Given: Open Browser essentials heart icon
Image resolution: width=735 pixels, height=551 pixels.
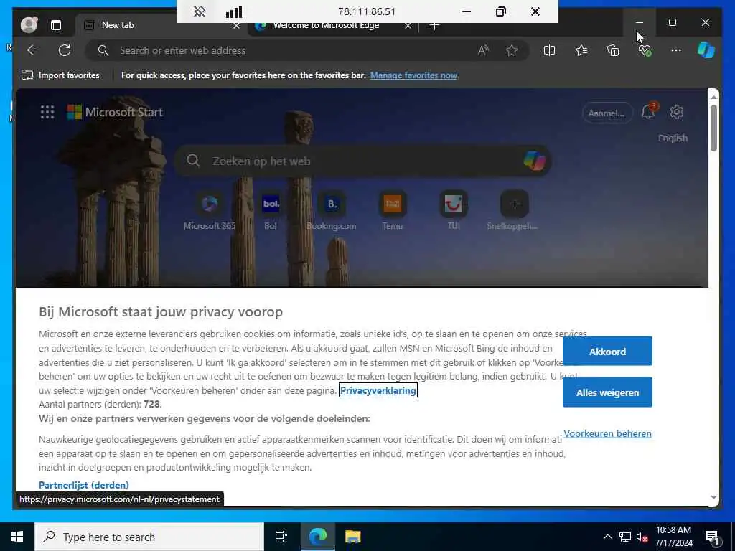Looking at the screenshot, I should 645,50.
